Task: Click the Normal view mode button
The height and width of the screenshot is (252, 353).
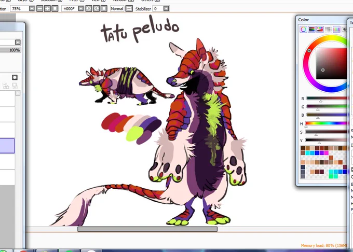Action: tap(117, 9)
